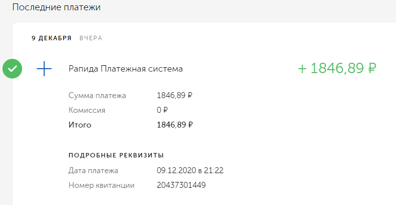The height and width of the screenshot is (205, 396).
Task: Click the green success checkmark icon
Action: coord(12,69)
